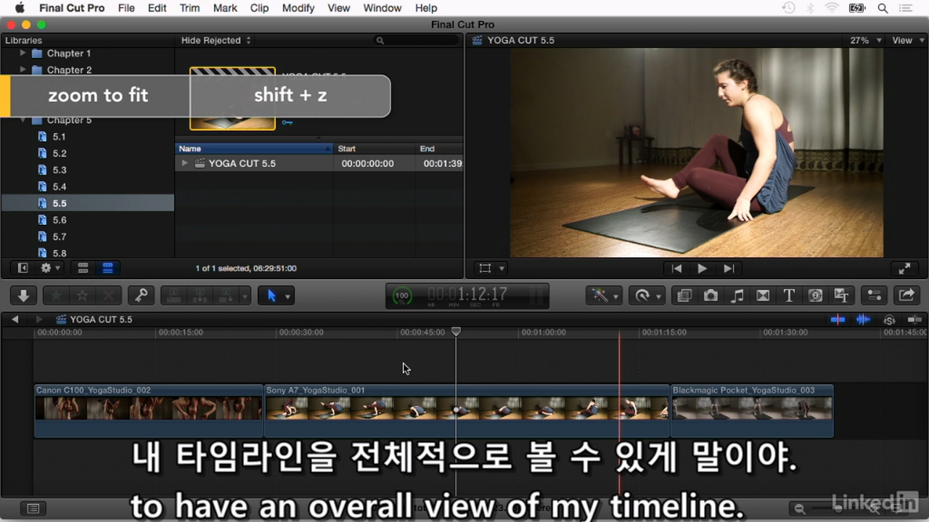Screen dimensions: 929x522
Task: Expand the Chapter 1 folder
Action: tap(22, 53)
